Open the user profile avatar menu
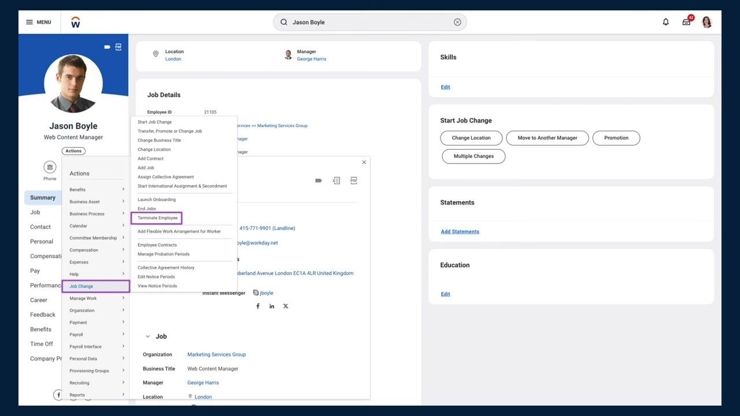This screenshot has width=740, height=416. (x=706, y=22)
